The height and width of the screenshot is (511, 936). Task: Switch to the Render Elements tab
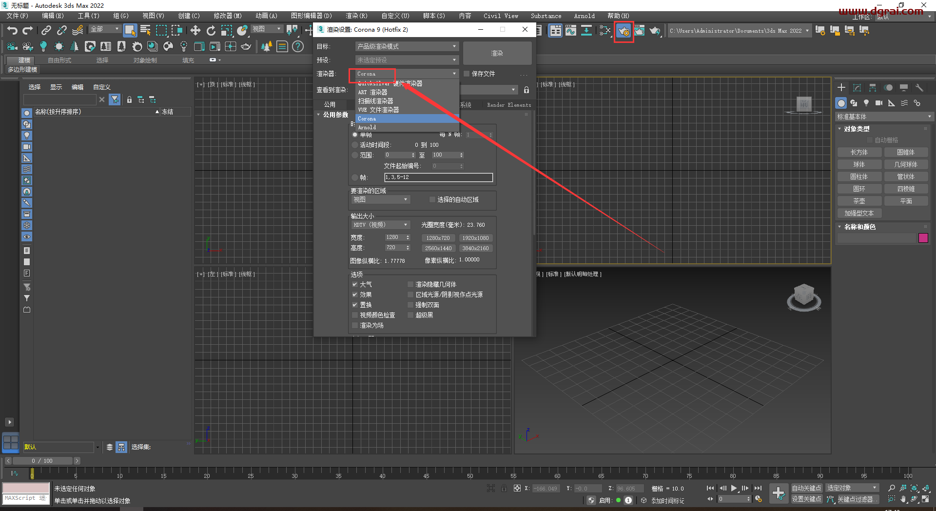pyautogui.click(x=508, y=105)
